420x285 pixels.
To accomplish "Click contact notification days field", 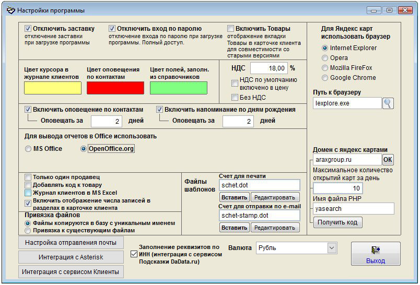I will pos(107,121).
